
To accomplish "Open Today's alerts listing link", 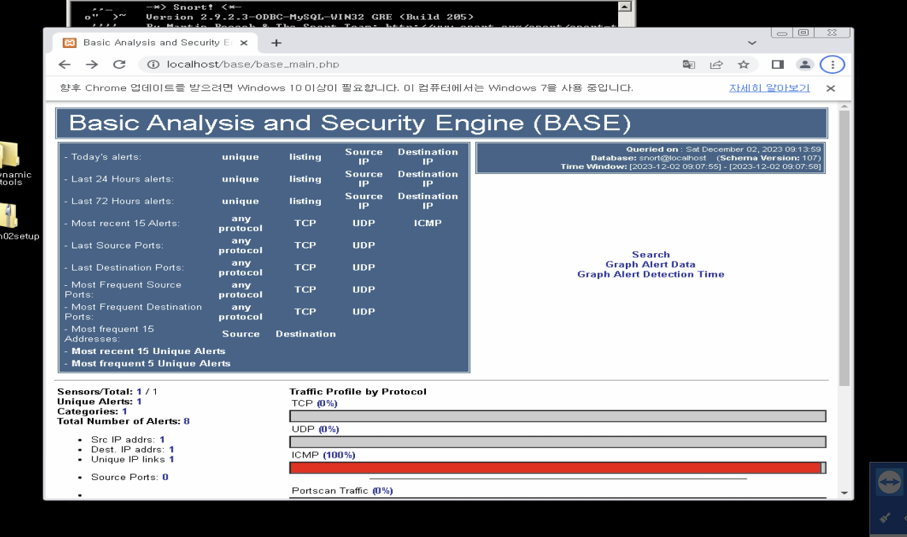I will pos(306,157).
